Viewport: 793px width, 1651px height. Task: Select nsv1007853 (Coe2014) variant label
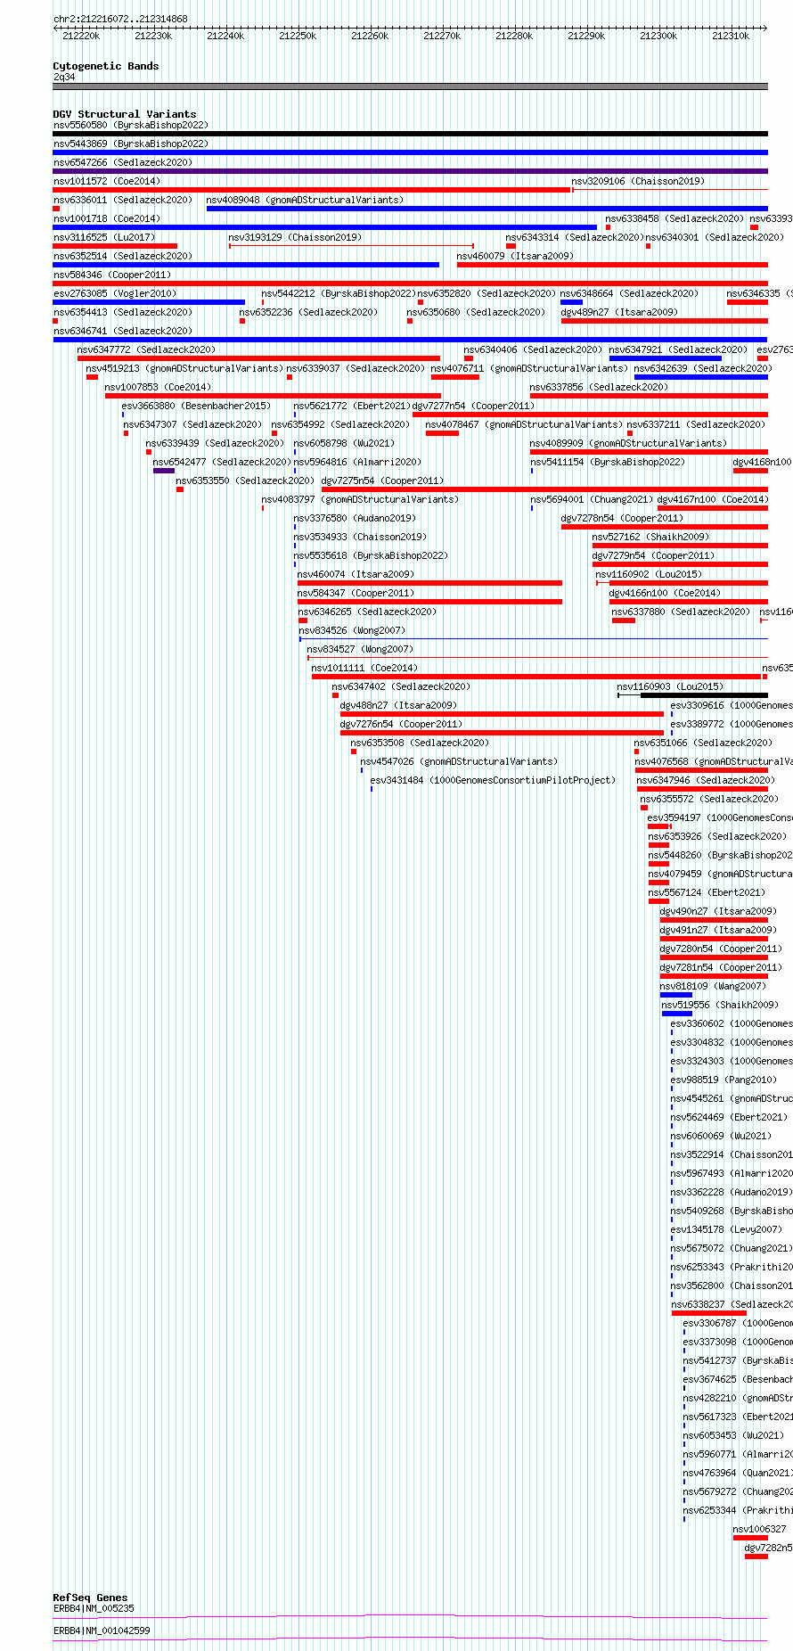[159, 387]
